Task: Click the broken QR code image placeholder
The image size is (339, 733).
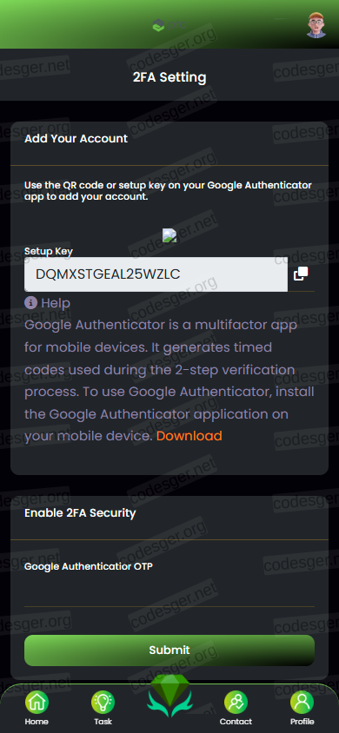Action: pyautogui.click(x=169, y=235)
